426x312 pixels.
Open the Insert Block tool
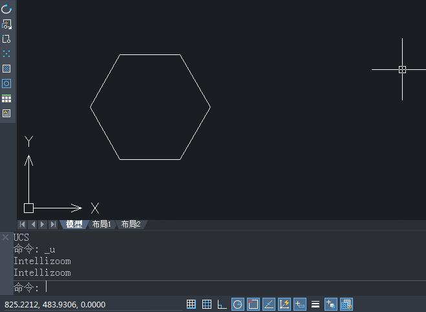click(x=6, y=24)
